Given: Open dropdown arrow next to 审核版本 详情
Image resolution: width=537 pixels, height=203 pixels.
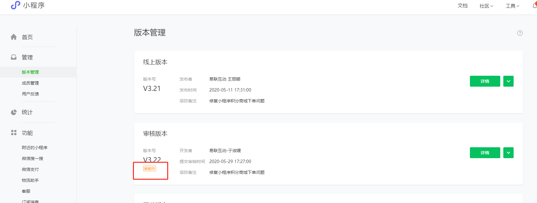Looking at the screenshot, I should [x=508, y=153].
